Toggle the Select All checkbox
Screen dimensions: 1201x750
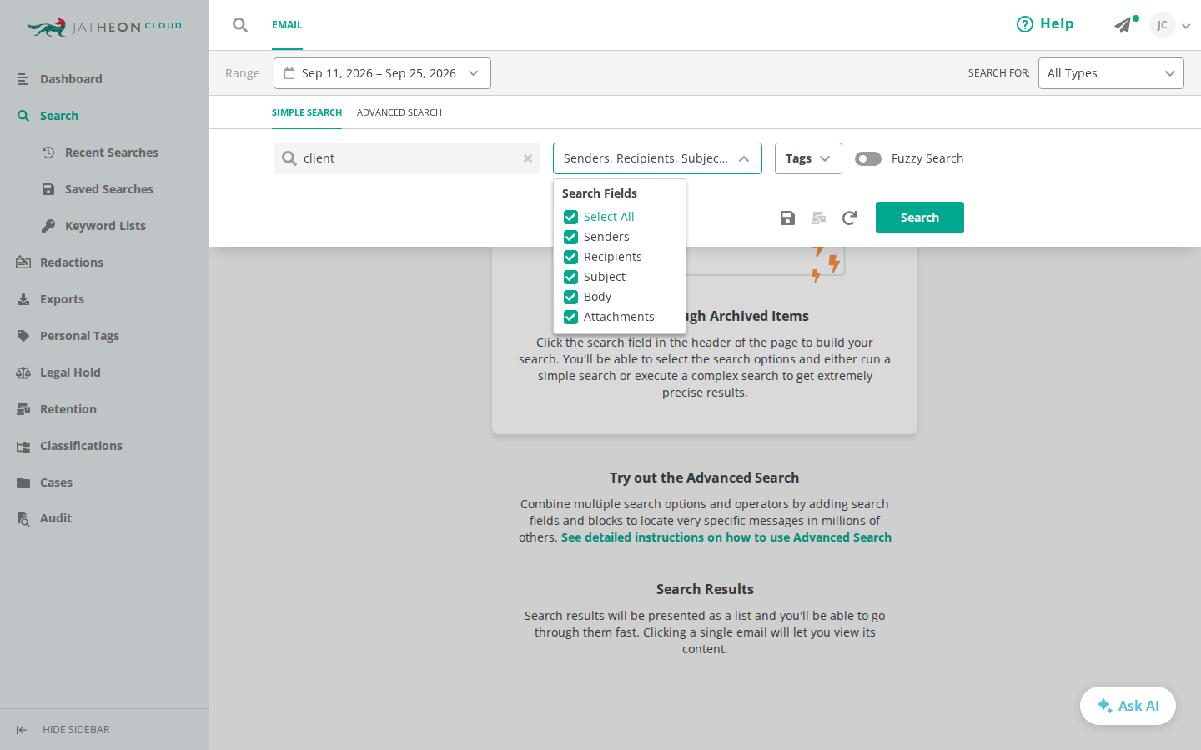coord(570,217)
